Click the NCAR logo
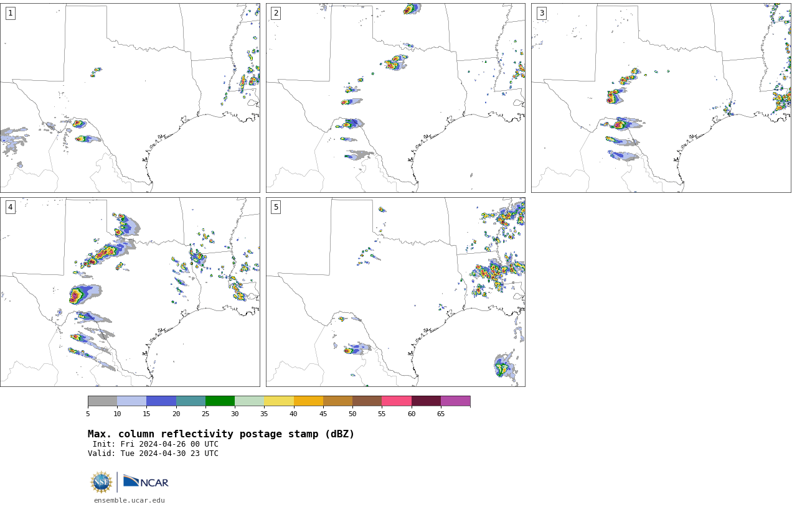 tap(146, 481)
